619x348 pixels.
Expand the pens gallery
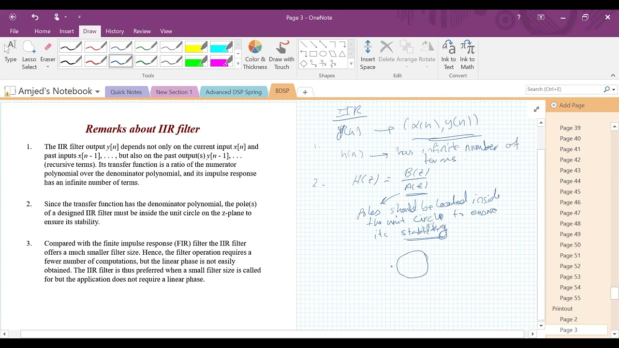pos(238,64)
